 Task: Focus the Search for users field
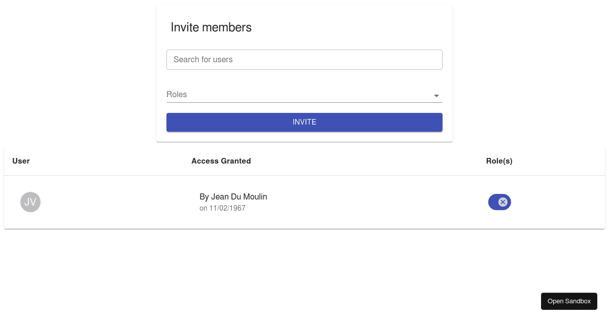[x=304, y=60]
